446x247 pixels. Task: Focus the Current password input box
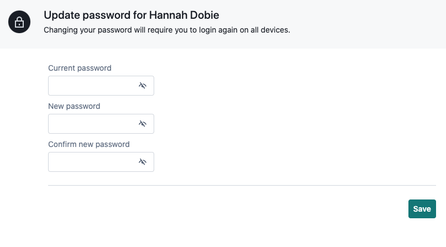[x=101, y=86]
